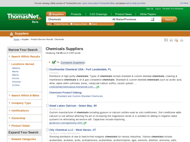This screenshot has width=190, height=142.
Task: Click the ThomasNet Beta logo
Action: pyautogui.click(x=24, y=17)
